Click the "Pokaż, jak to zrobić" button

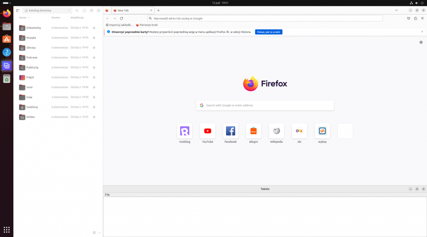[x=269, y=32]
